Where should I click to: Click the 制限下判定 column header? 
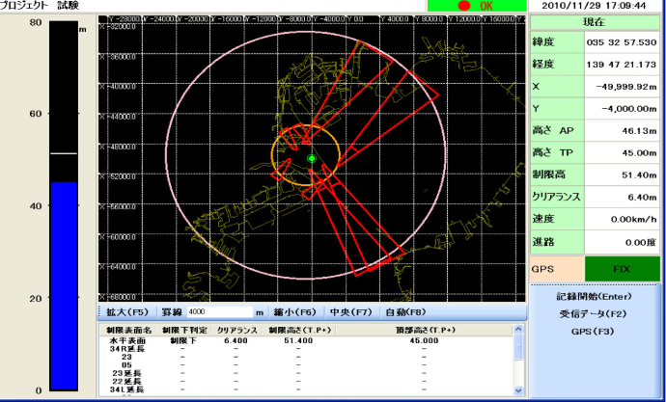[183, 331]
